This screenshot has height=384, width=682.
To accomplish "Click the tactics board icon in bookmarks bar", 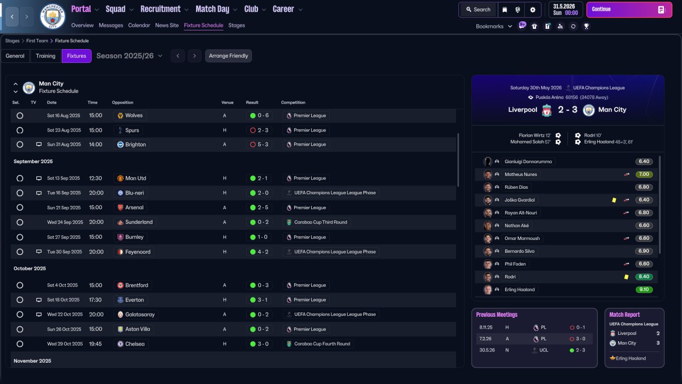I will pos(547,26).
